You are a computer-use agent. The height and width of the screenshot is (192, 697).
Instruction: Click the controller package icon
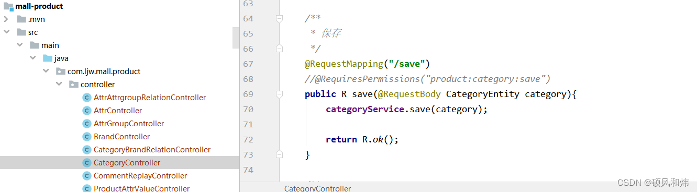(74, 85)
